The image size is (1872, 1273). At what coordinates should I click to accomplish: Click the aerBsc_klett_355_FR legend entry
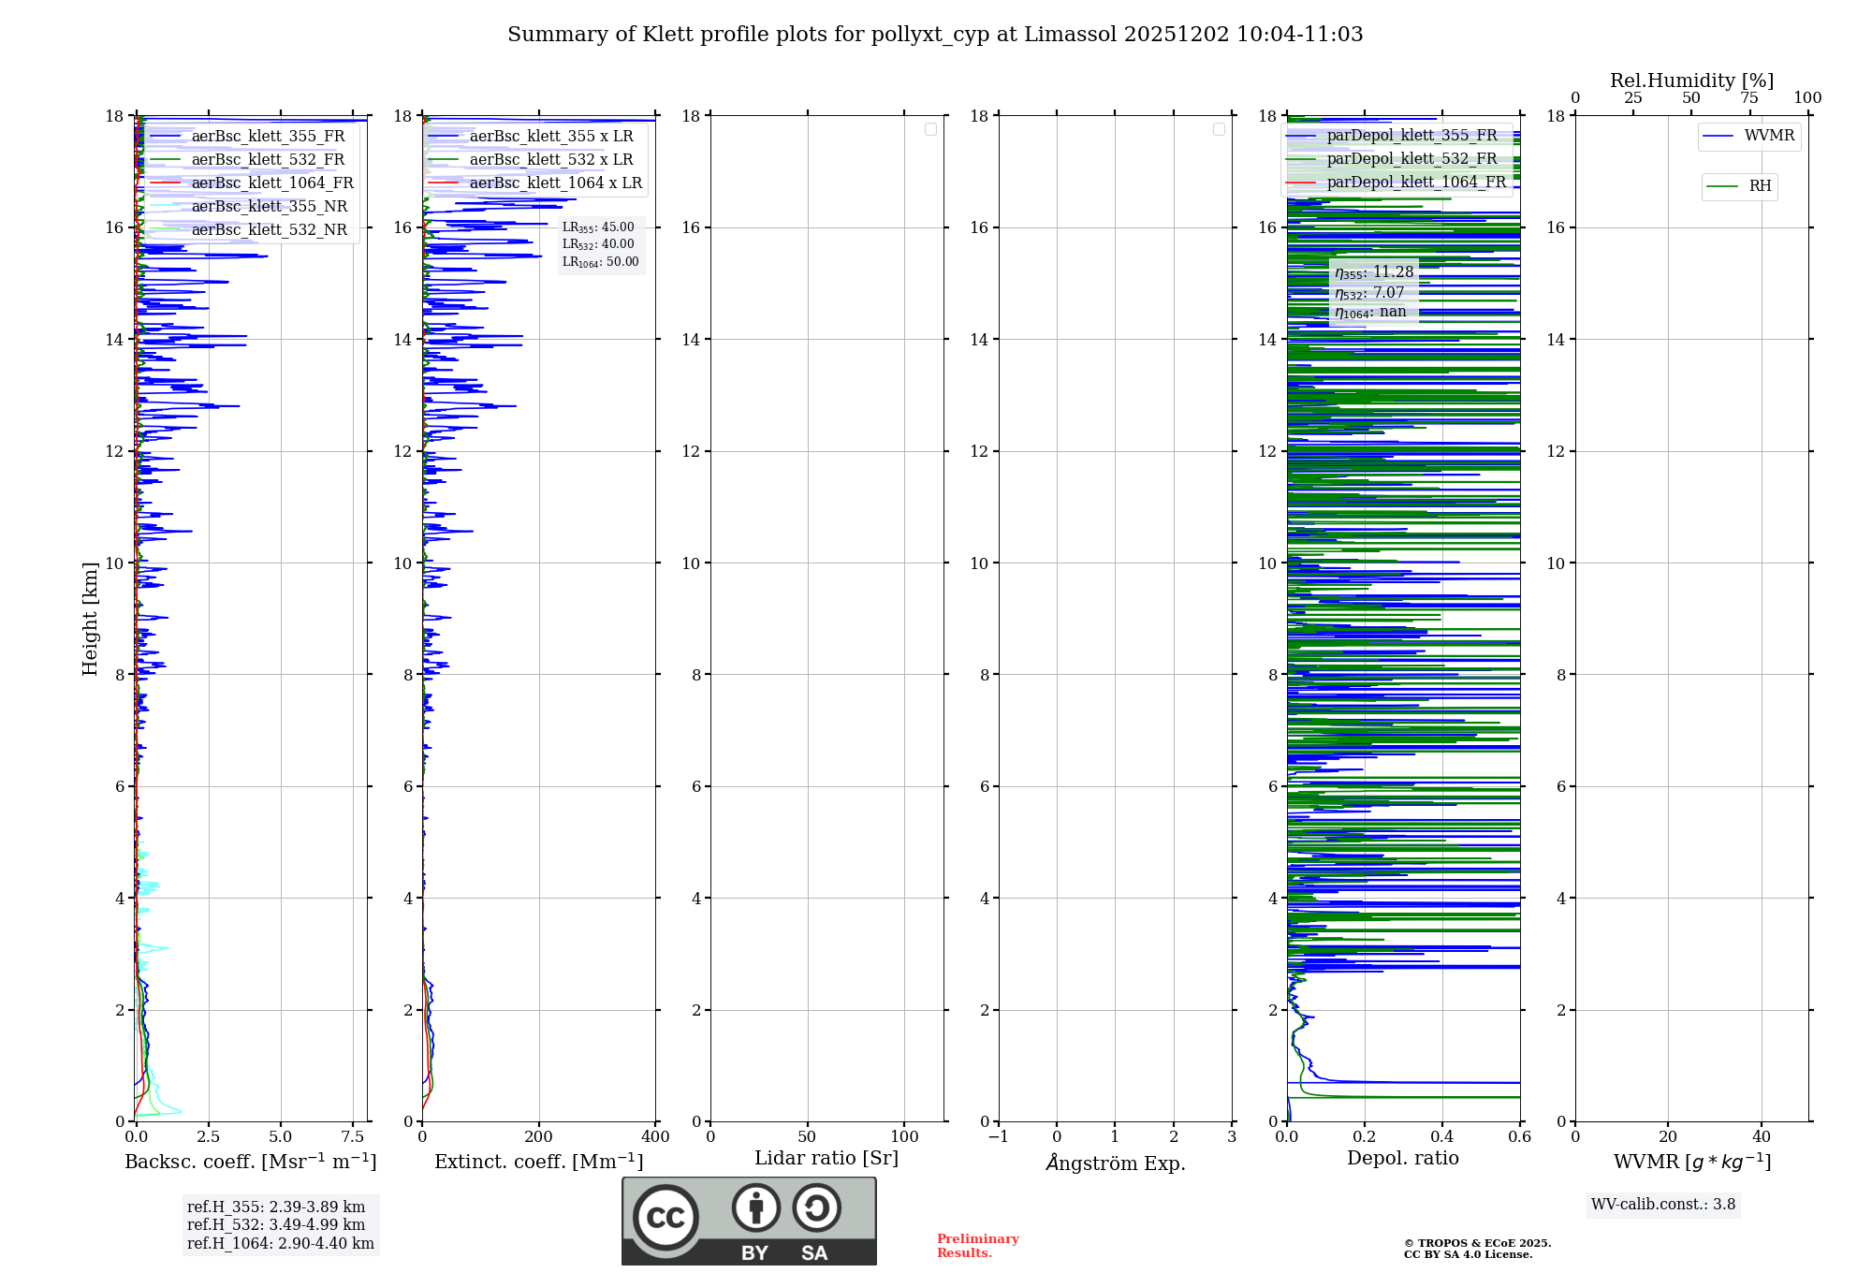click(268, 137)
